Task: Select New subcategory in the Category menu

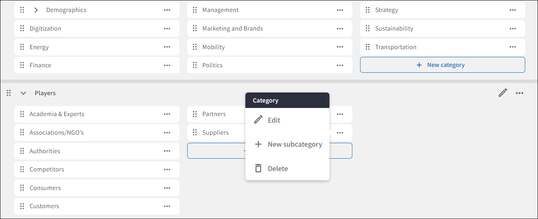Action: [x=295, y=144]
